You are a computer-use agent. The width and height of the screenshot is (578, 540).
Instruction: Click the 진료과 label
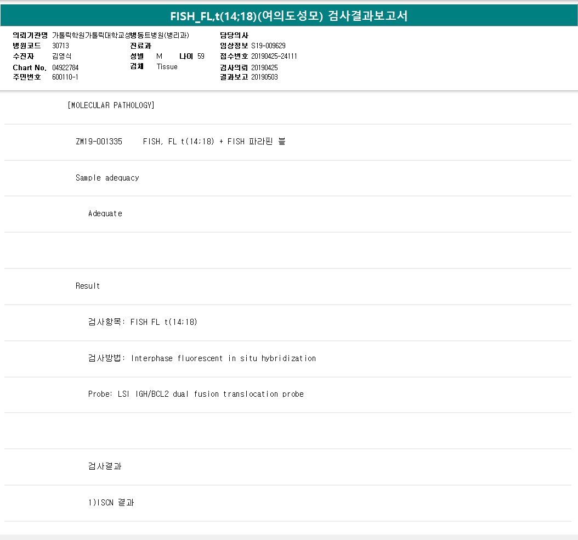point(140,46)
